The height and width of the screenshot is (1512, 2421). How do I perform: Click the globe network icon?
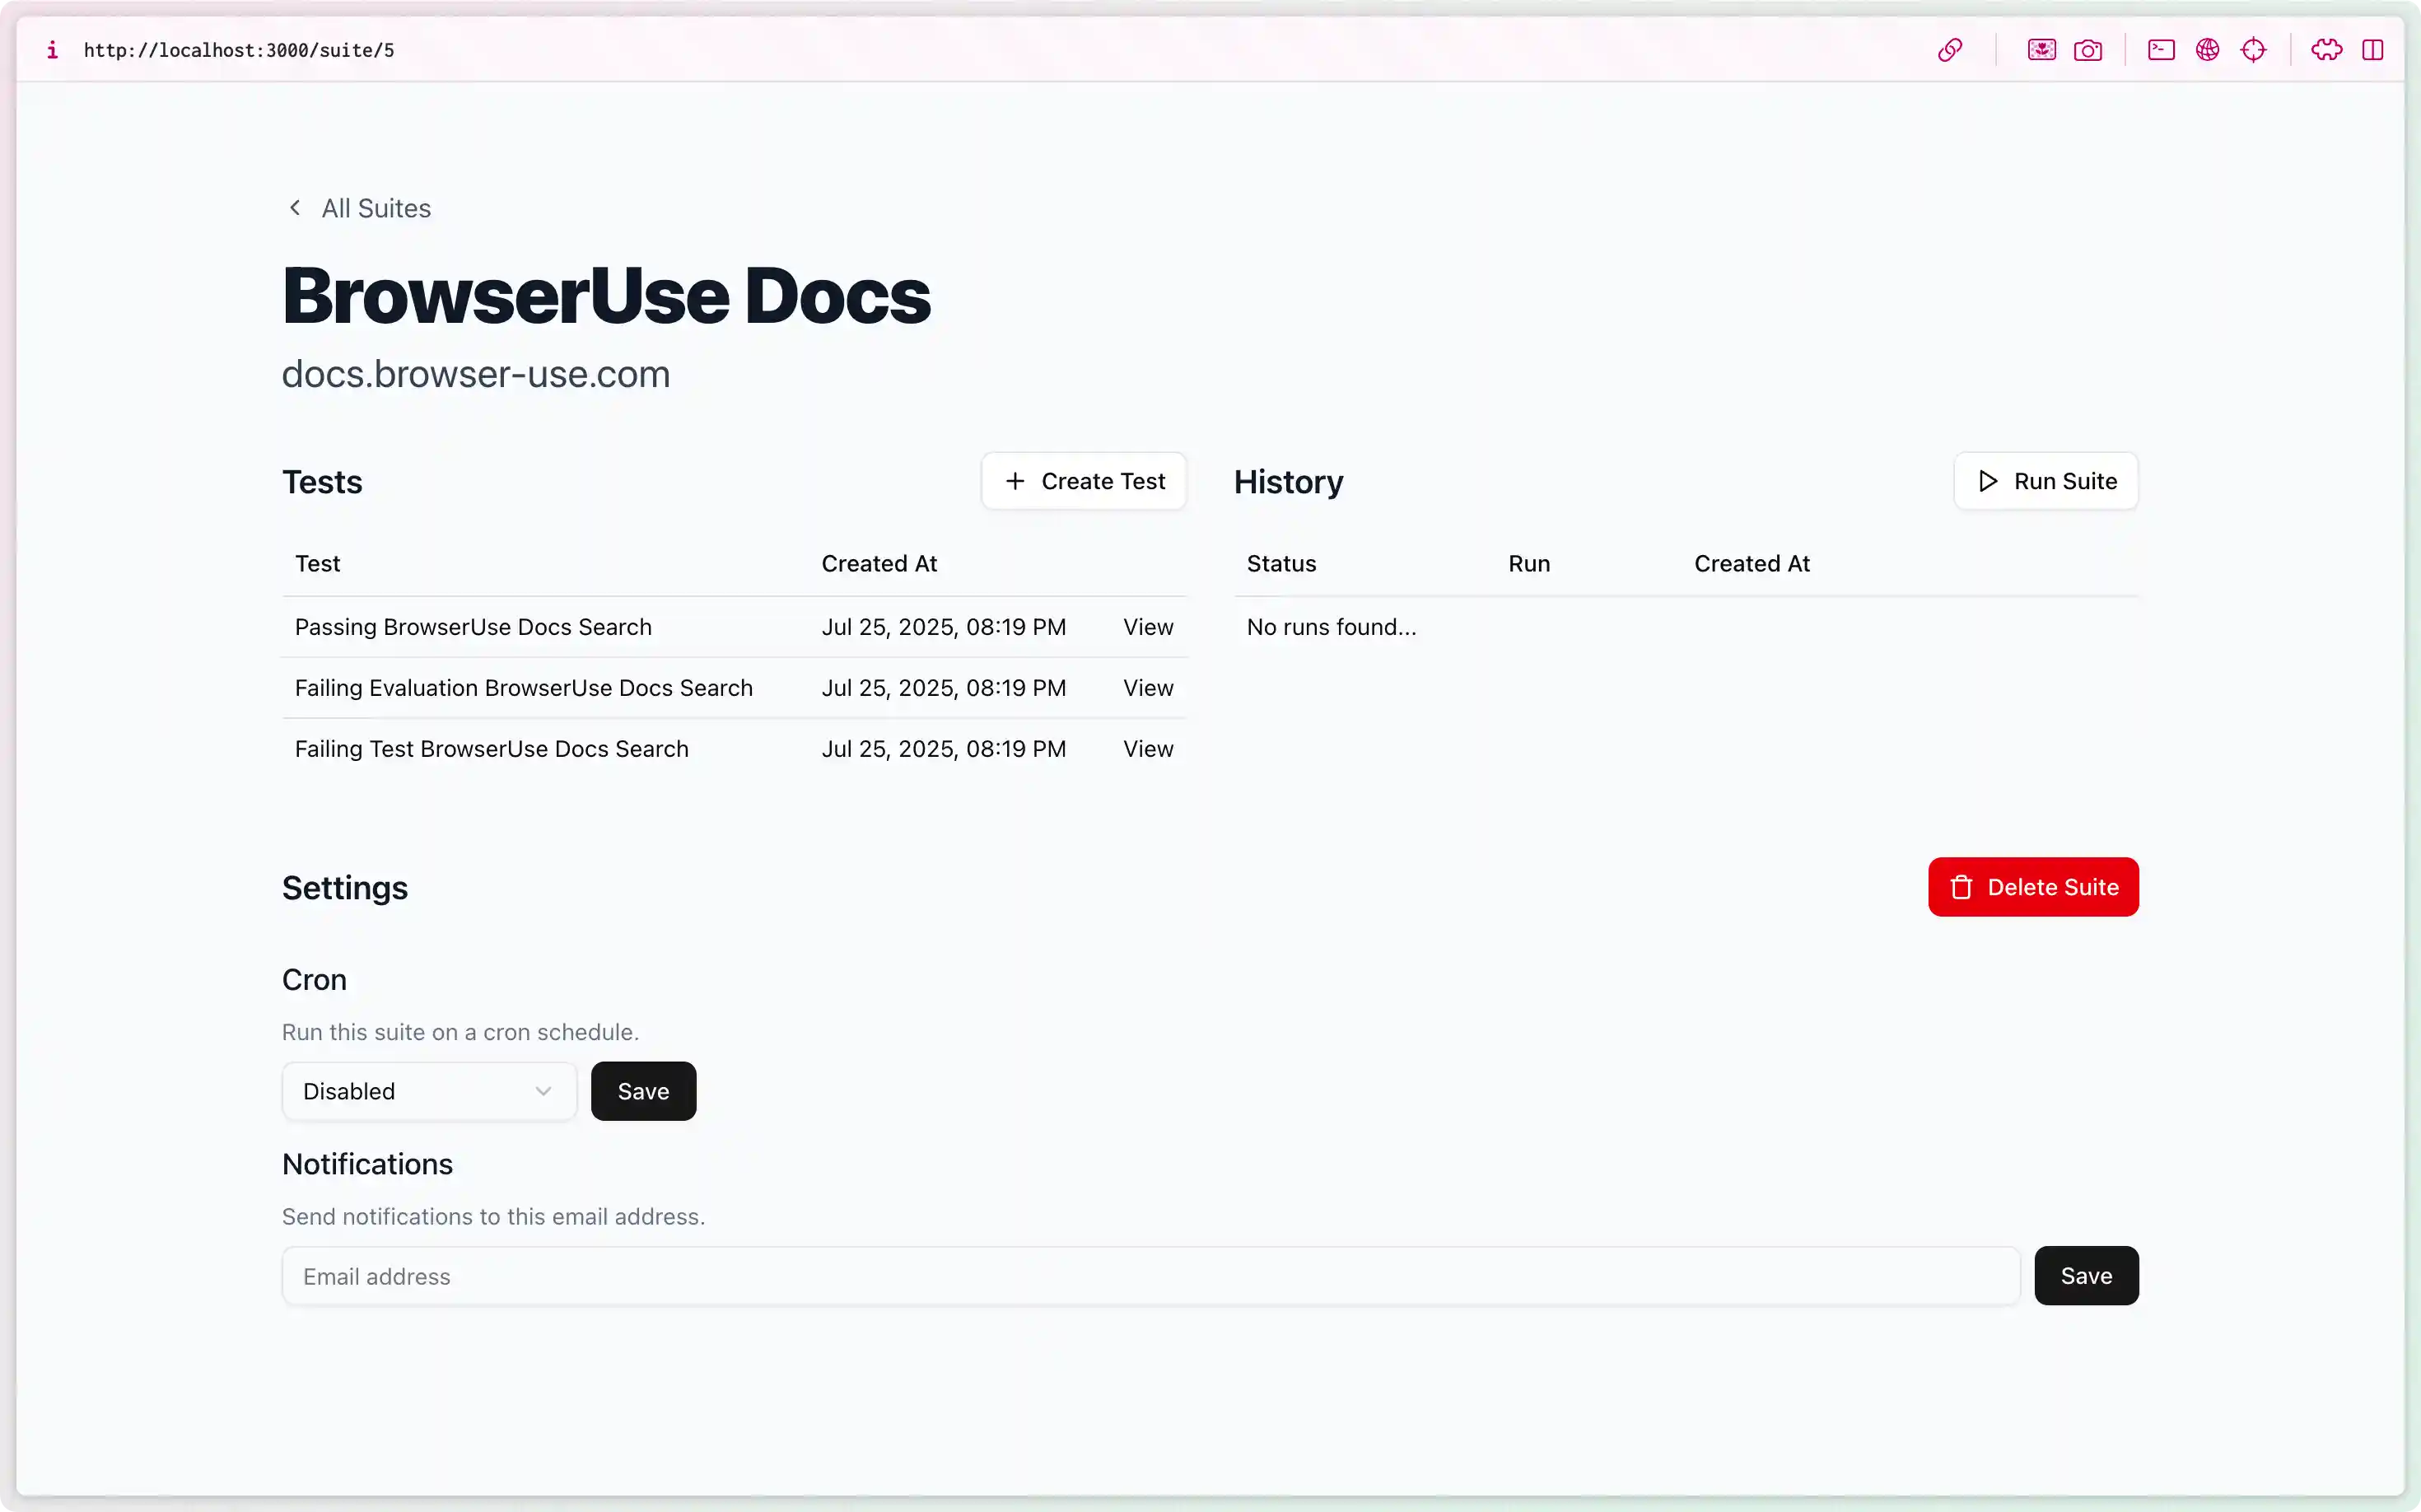[x=2208, y=49]
